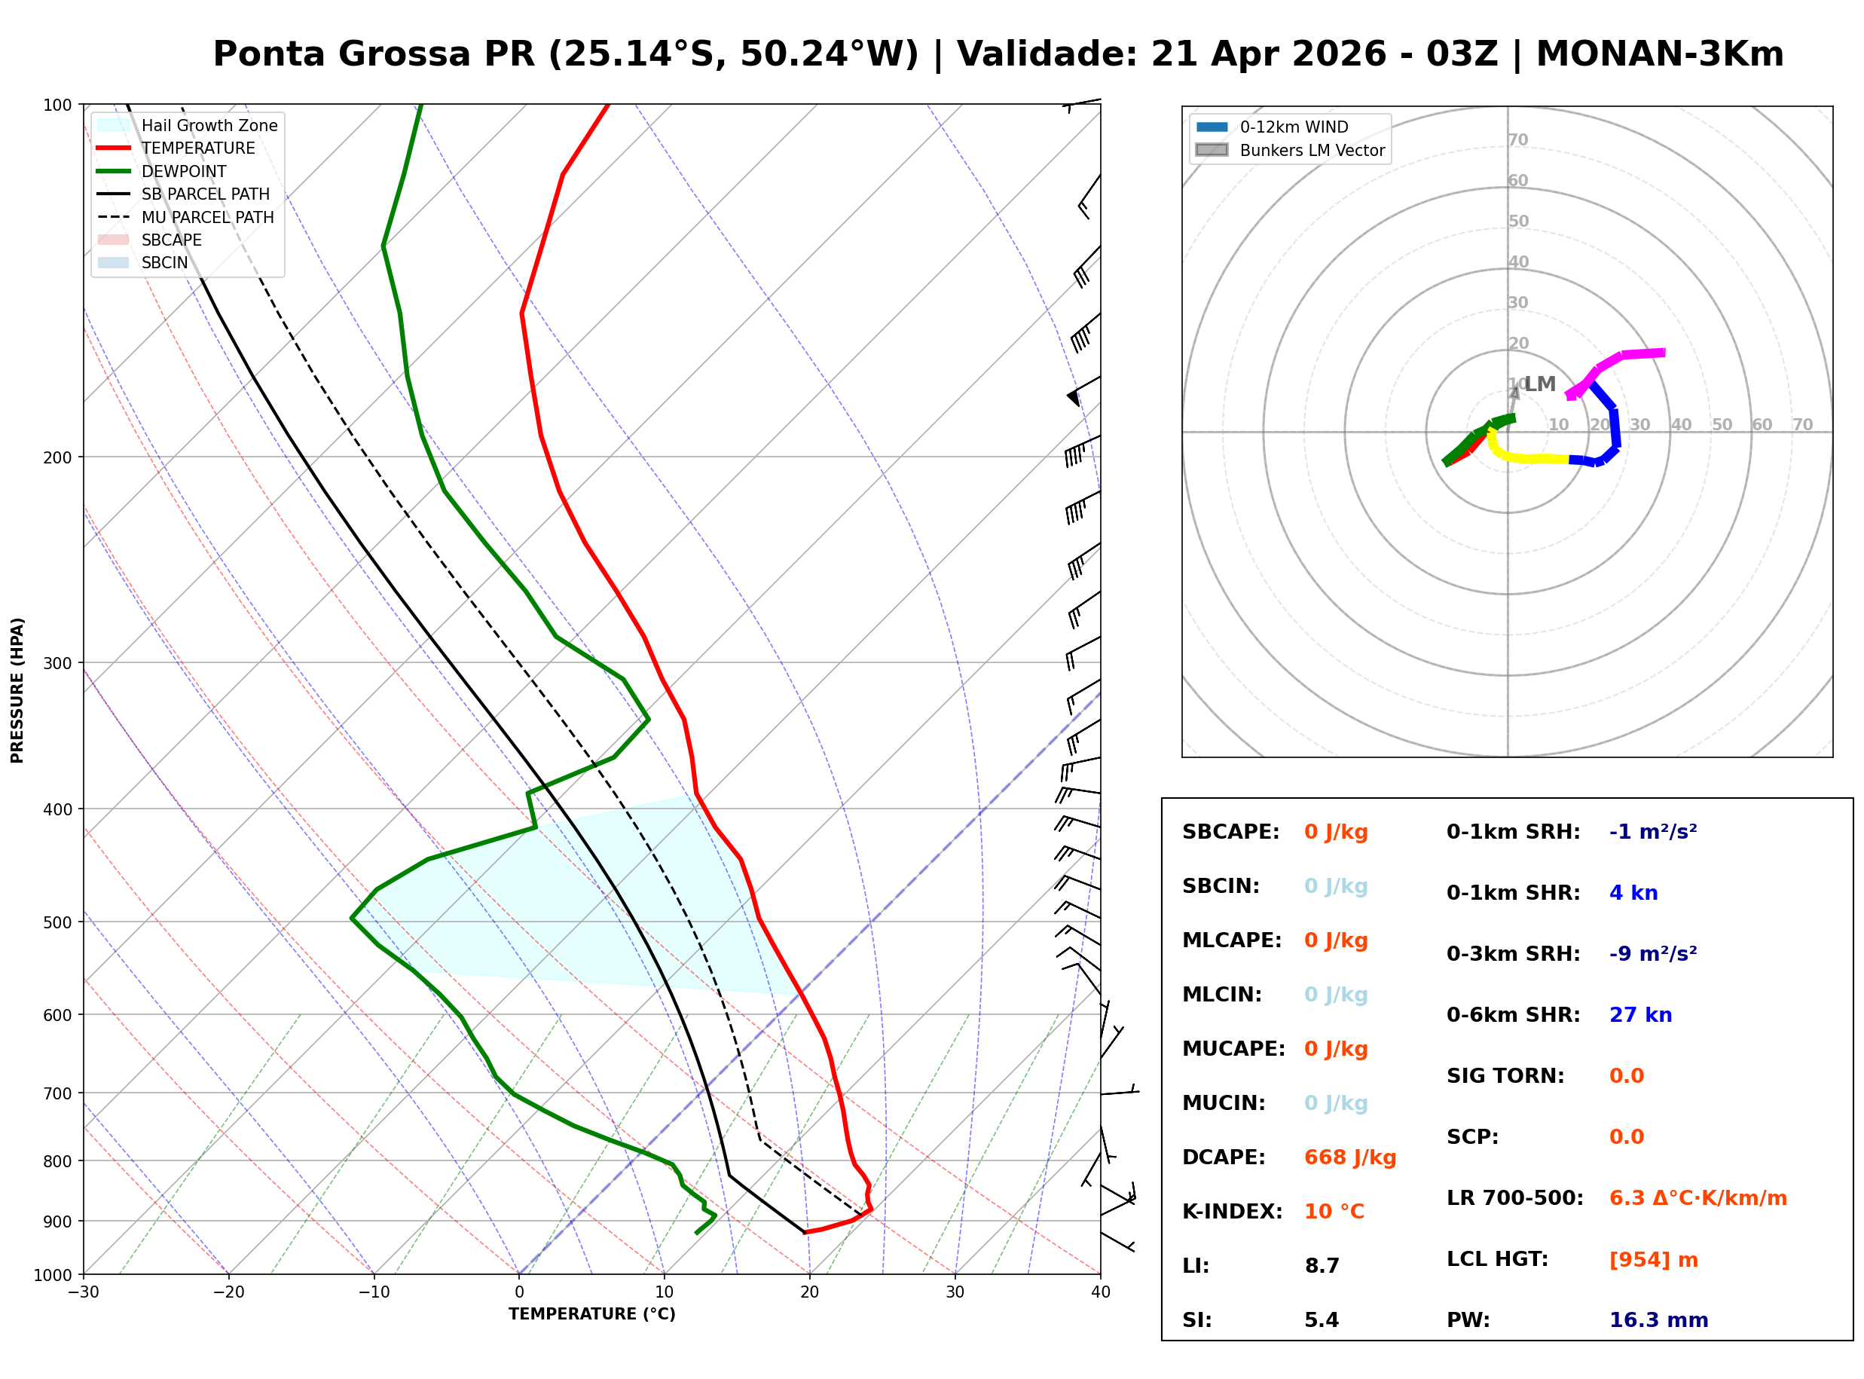The width and height of the screenshot is (1864, 1379).
Task: Click the blue SBCIN legend swatch
Action: coord(114,263)
